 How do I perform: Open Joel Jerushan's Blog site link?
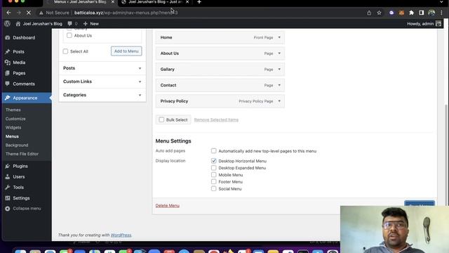(x=39, y=24)
